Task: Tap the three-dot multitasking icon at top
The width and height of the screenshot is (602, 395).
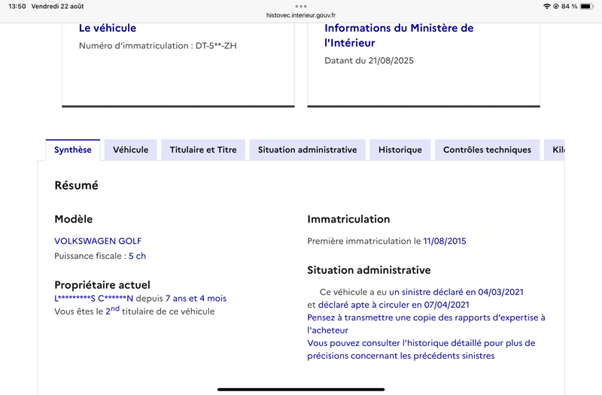Action: coord(301,6)
